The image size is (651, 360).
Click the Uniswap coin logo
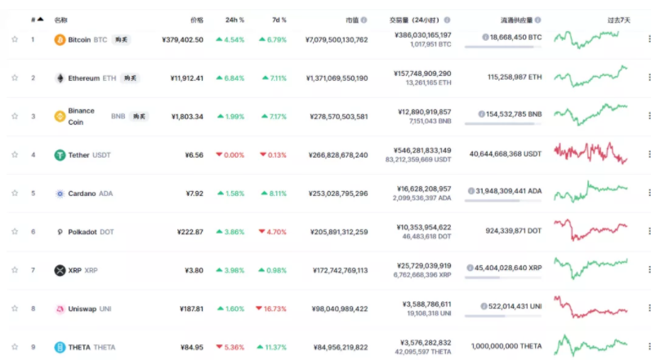(x=60, y=309)
